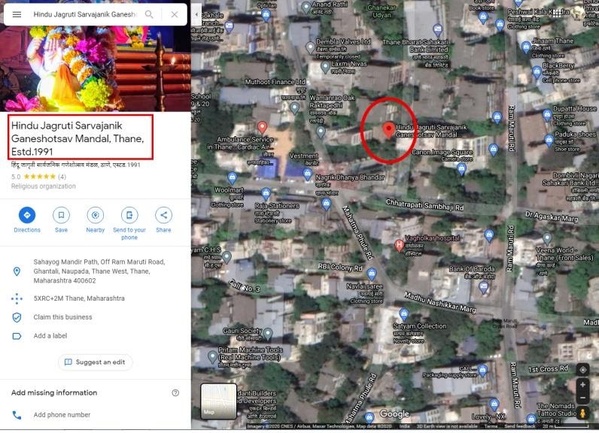This screenshot has width=599, height=433.
Task: Click the shield icon beside Claim this business
Action: point(17,317)
